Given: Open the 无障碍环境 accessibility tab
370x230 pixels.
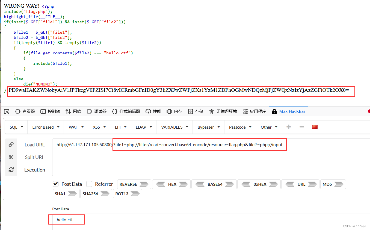Looking at the screenshot, I should click(x=223, y=111).
